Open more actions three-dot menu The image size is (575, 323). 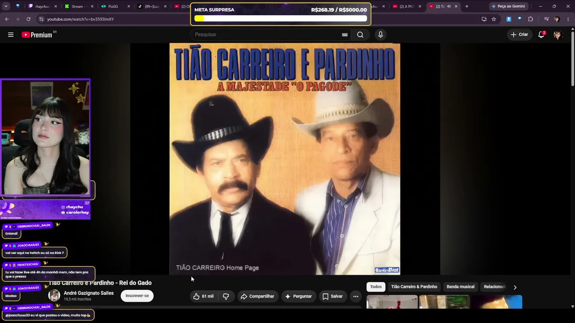click(356, 296)
